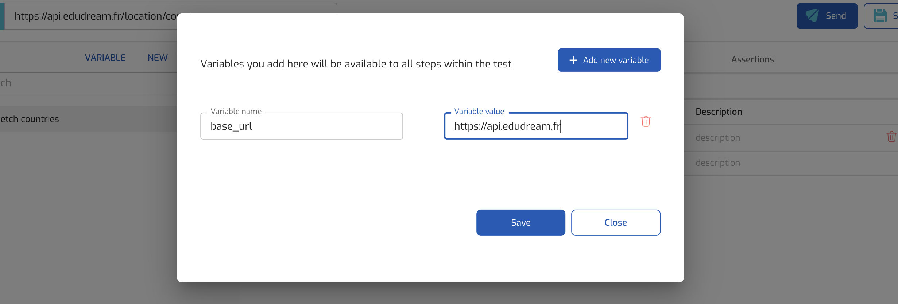898x304 pixels.
Task: Delete the base_url variable with trash icon
Action: pos(646,121)
